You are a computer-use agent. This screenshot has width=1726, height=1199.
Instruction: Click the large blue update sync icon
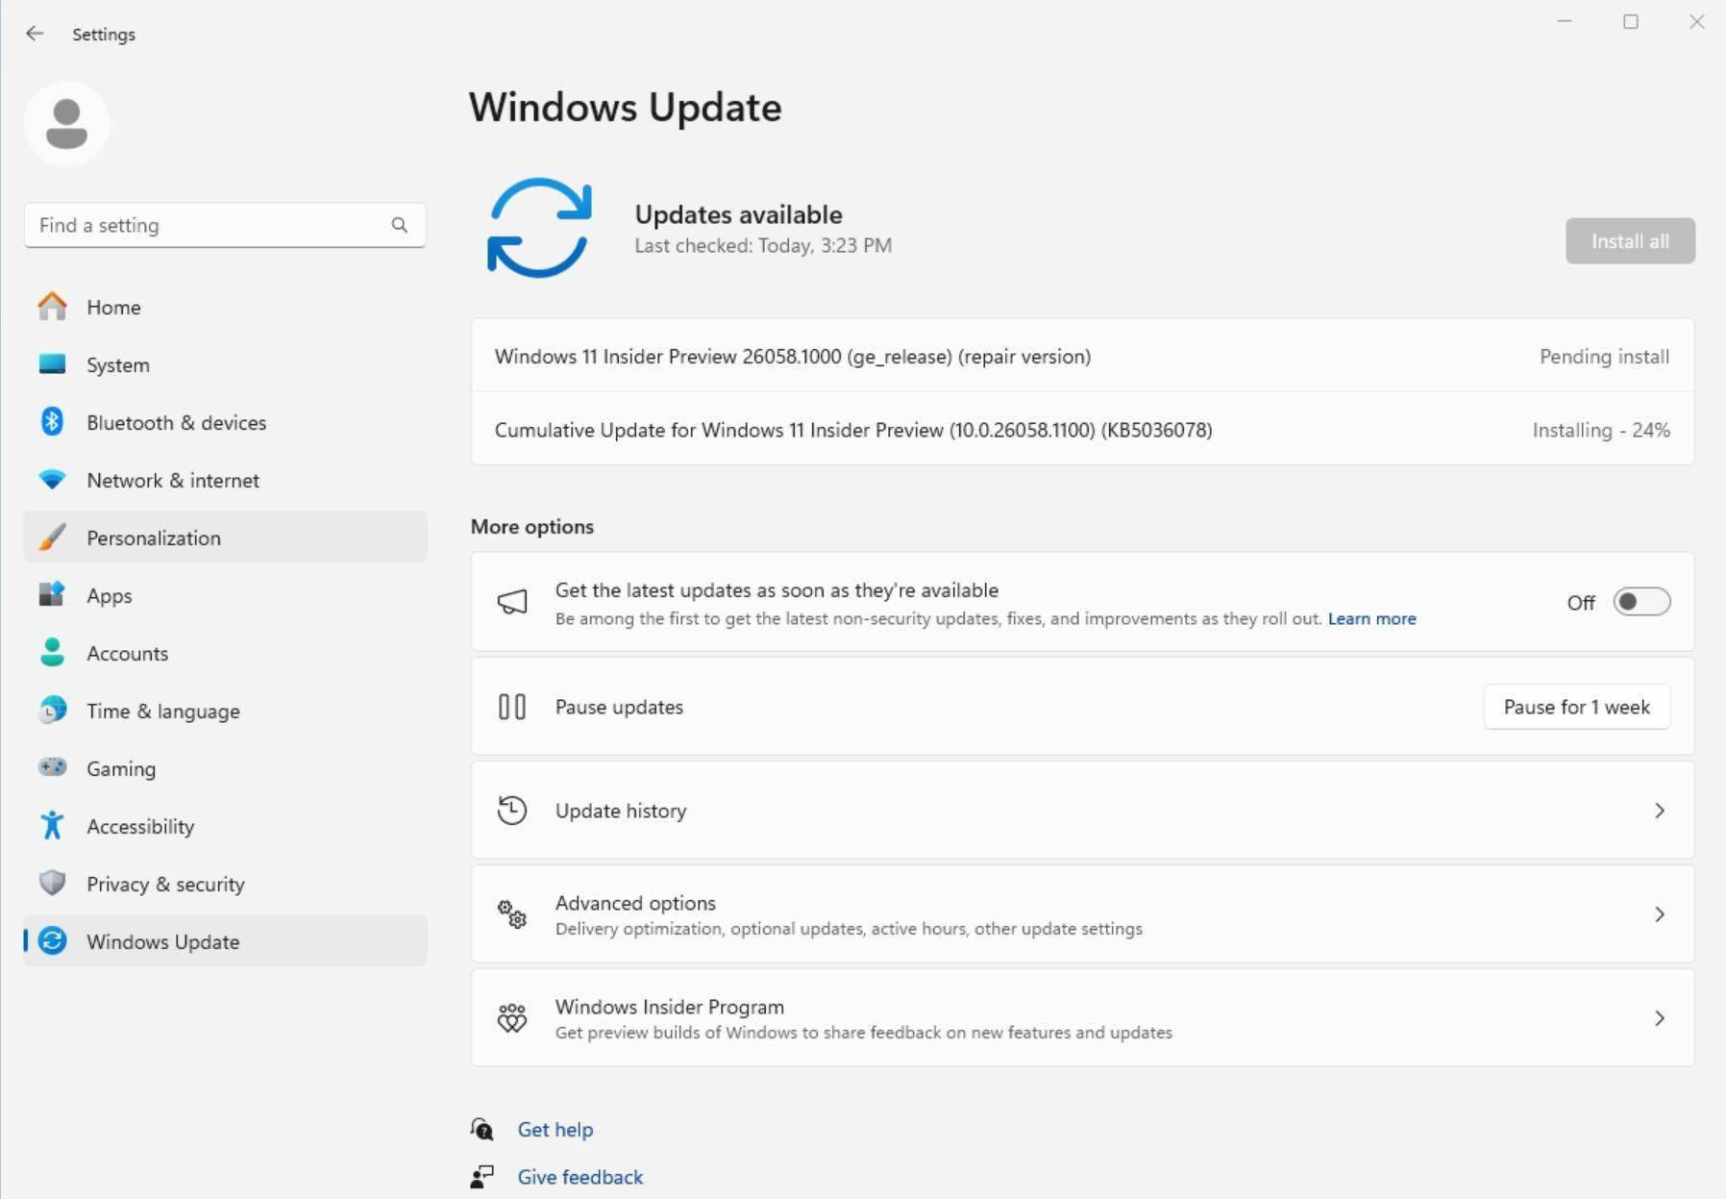[539, 228]
